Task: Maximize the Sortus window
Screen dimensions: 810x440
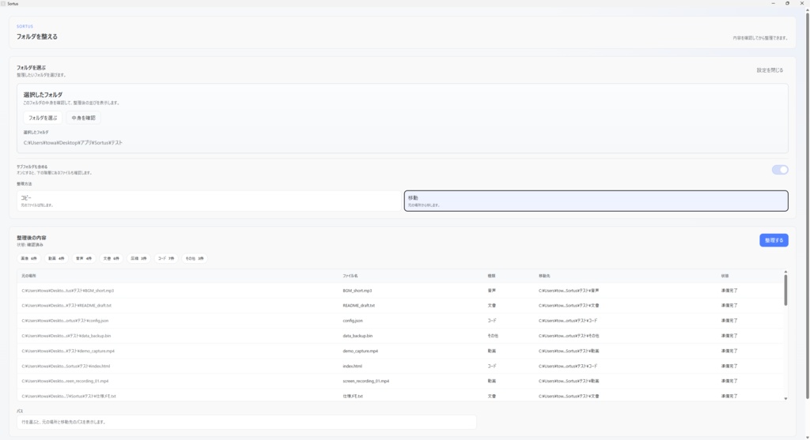Action: click(787, 4)
